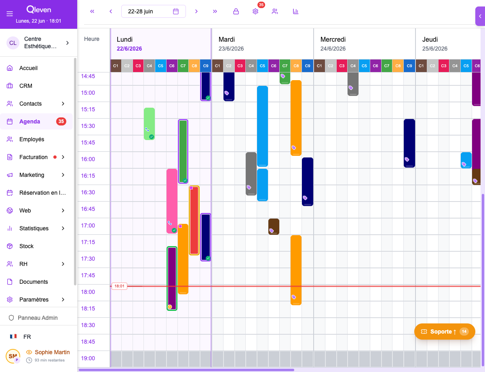Click the Heure column header

click(x=92, y=39)
